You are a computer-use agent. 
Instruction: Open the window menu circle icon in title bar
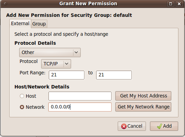tap(5, 4)
